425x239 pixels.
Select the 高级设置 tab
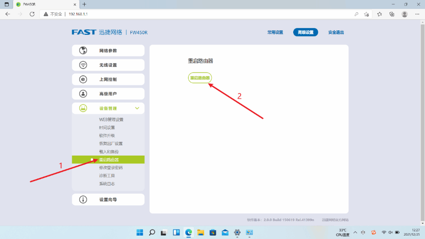tap(305, 32)
